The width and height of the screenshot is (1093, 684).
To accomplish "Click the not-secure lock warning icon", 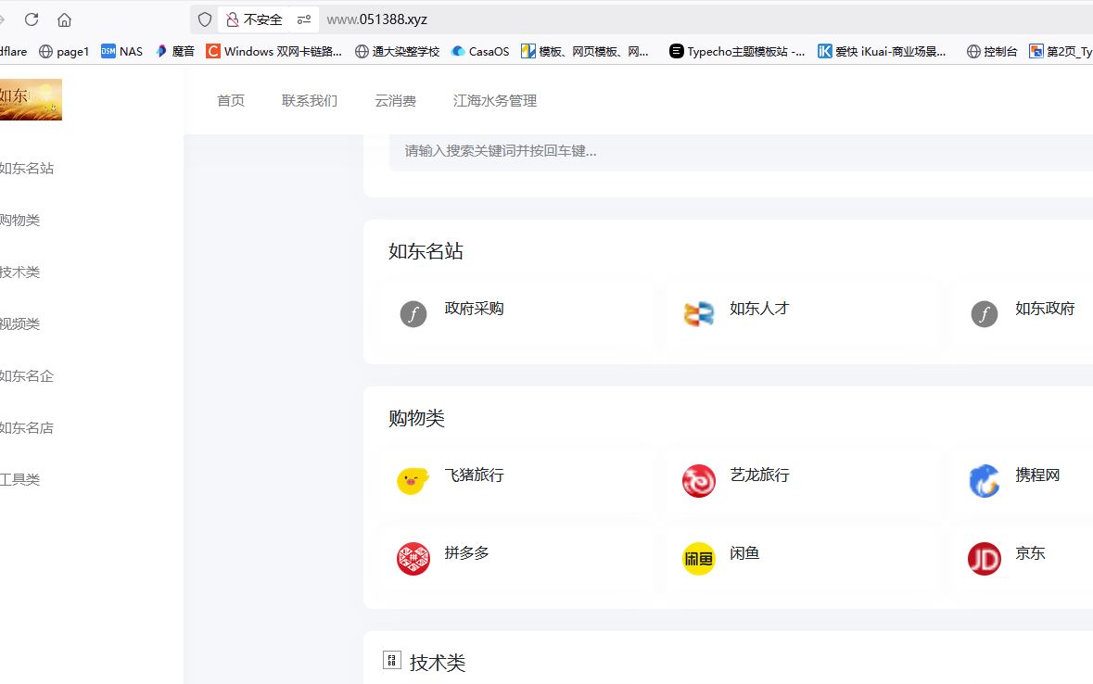I will [x=232, y=19].
